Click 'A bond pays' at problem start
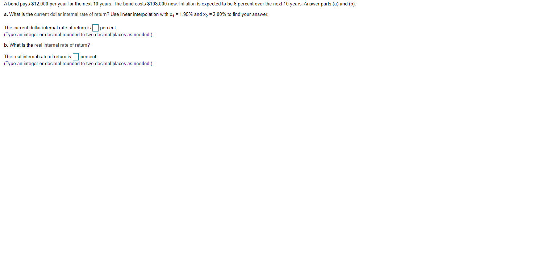The width and height of the screenshot is (558, 271). tap(17, 4)
